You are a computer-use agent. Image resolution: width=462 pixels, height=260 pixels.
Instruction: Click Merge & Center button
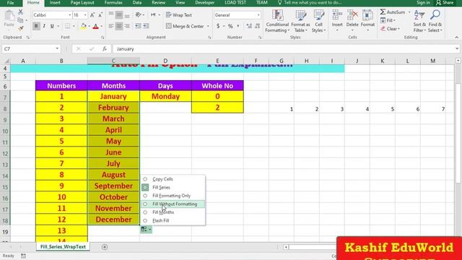pos(185,26)
